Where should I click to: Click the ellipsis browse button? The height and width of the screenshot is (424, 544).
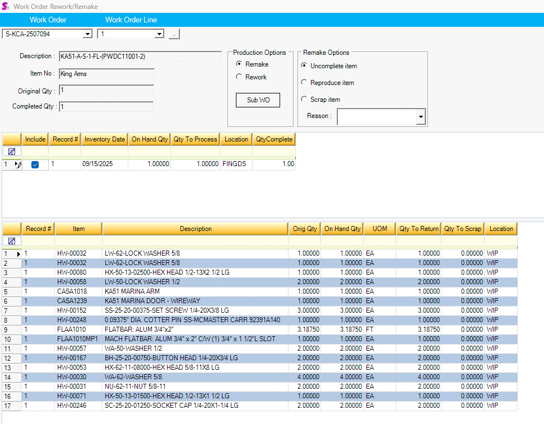tap(174, 34)
